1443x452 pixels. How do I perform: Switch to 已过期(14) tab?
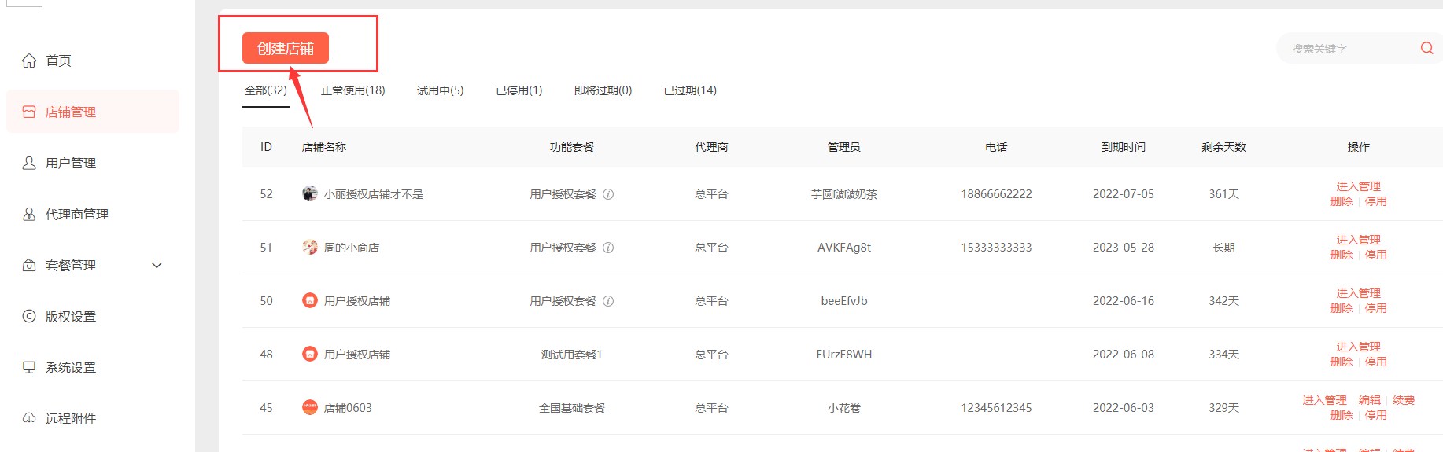691,90
